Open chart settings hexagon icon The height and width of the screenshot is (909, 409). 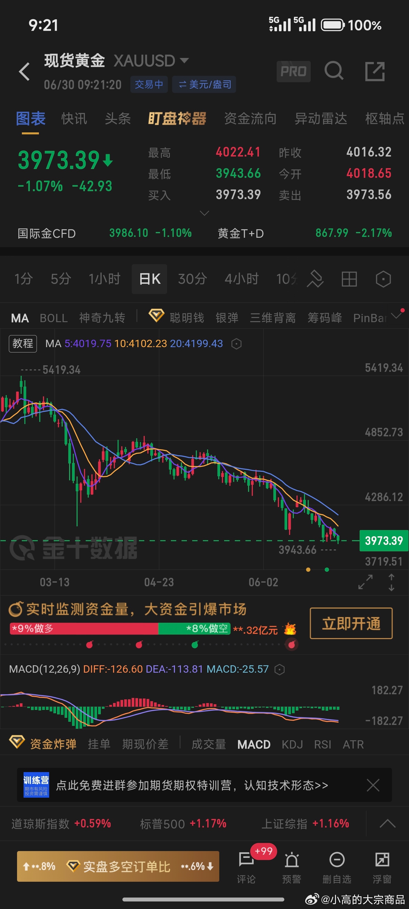point(383,279)
